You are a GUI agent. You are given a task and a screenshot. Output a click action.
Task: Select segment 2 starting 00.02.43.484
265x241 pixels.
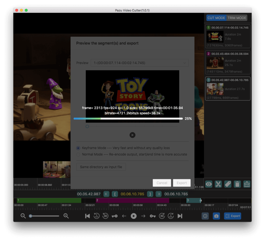pyautogui.click(x=228, y=63)
